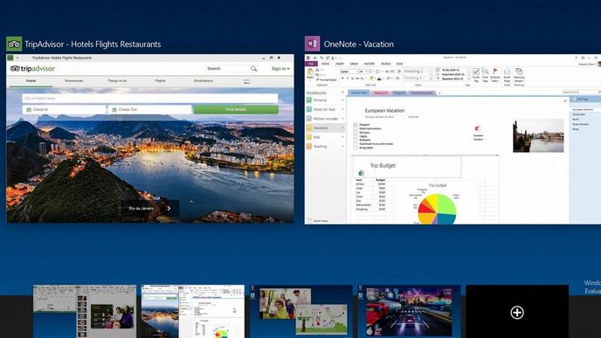Click the text highlight color button in OneNote
This screenshot has width=601, height=338.
coord(371,79)
